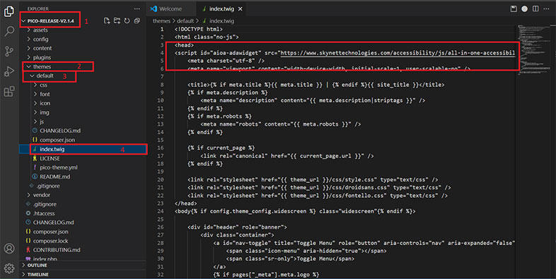The image size is (556, 279).
Task: Open the Extensions view
Action: [x=9, y=92]
